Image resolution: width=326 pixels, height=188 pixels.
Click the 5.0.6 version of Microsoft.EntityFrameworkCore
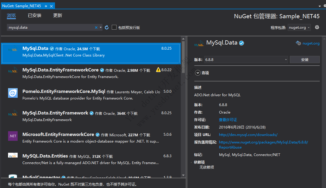[x=167, y=134]
